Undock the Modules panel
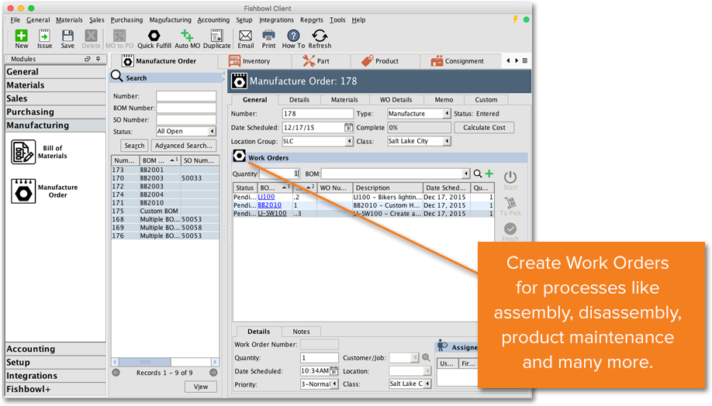 pyautogui.click(x=88, y=59)
